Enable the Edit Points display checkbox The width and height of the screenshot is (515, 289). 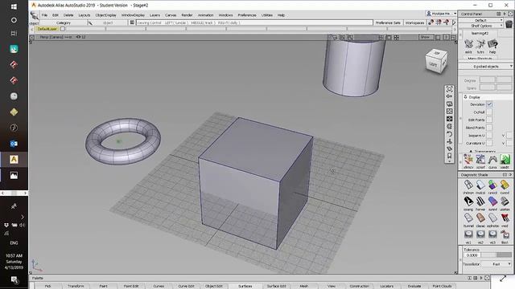point(489,120)
